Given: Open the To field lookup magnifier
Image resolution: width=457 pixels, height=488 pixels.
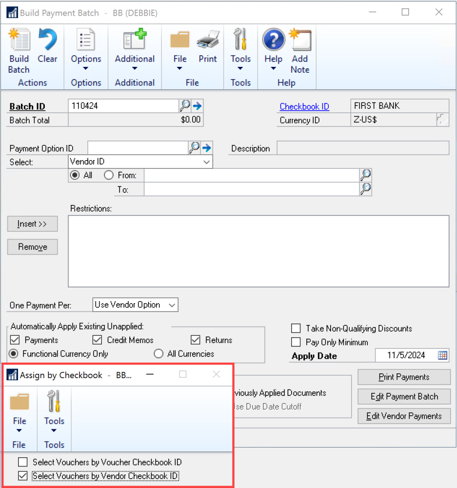Looking at the screenshot, I should click(x=365, y=189).
